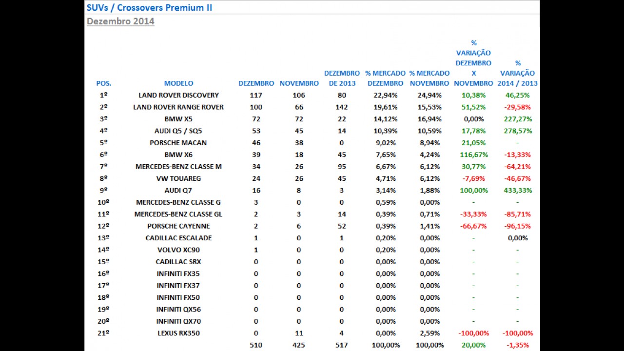Click the '-7,69%' variation for VW Touareg
This screenshot has width=624, height=351.
point(473,178)
